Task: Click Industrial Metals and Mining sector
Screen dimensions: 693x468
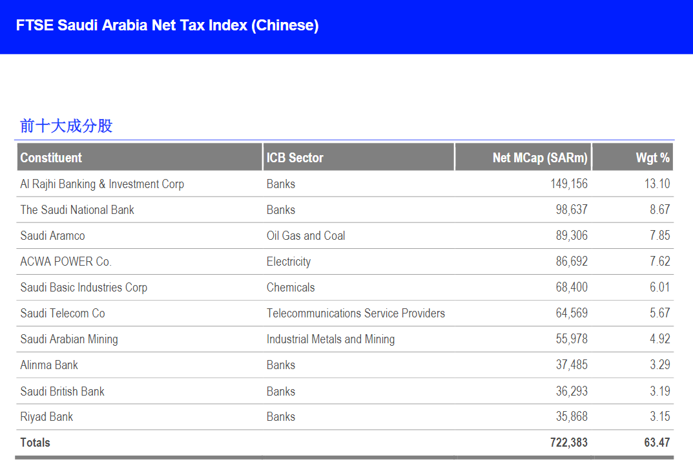Action: [x=331, y=339]
